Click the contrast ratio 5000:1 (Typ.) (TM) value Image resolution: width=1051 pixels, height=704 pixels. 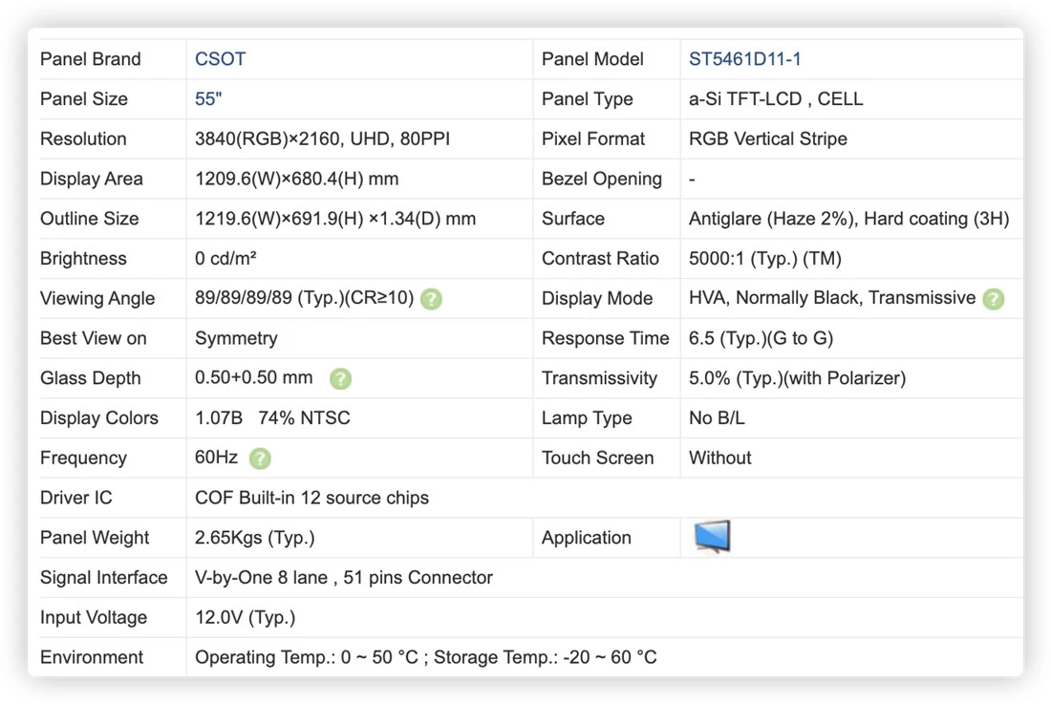pyautogui.click(x=764, y=259)
